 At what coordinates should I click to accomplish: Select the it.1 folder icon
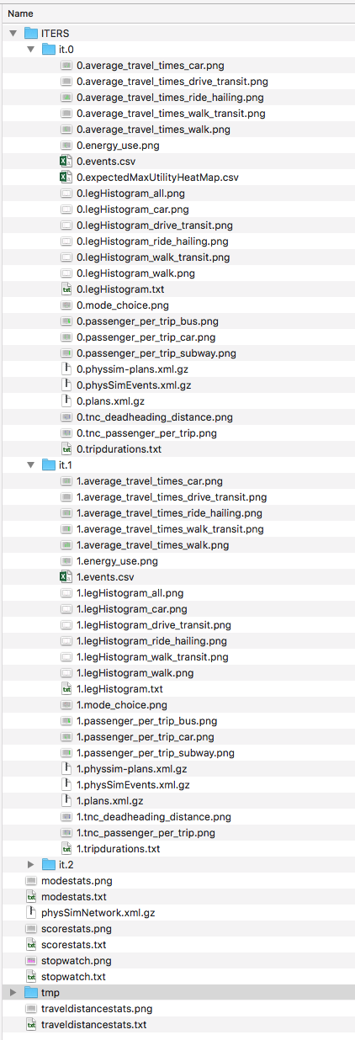click(49, 465)
